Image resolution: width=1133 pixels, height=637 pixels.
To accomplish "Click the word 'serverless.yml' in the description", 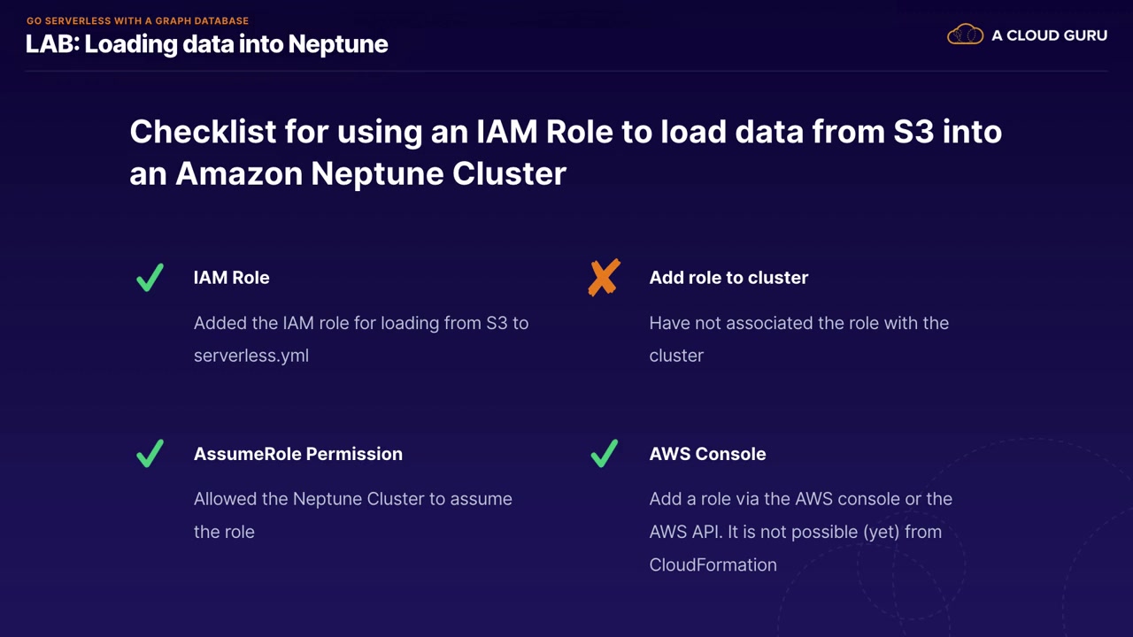I will pos(251,356).
